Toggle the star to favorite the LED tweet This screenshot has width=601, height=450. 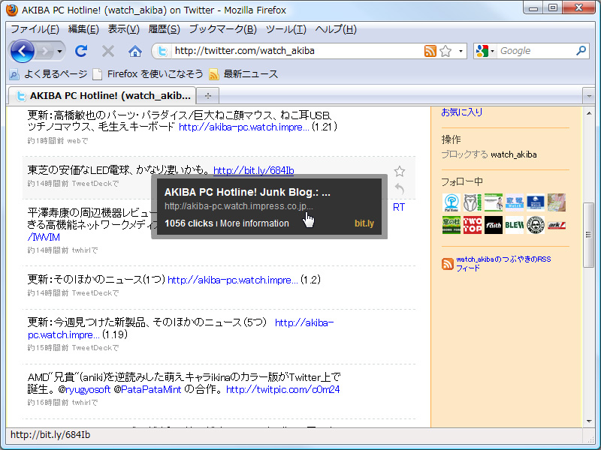pyautogui.click(x=399, y=171)
